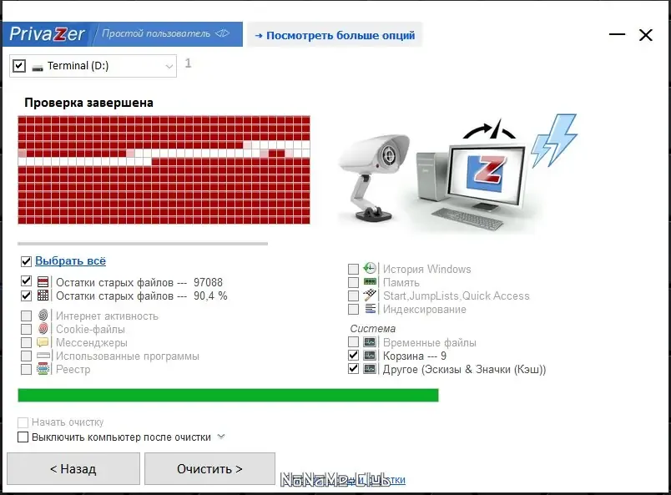Click the Windows history clock icon
Image resolution: width=671 pixels, height=495 pixels.
pos(370,269)
